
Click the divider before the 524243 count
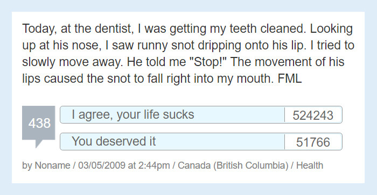[284, 115]
